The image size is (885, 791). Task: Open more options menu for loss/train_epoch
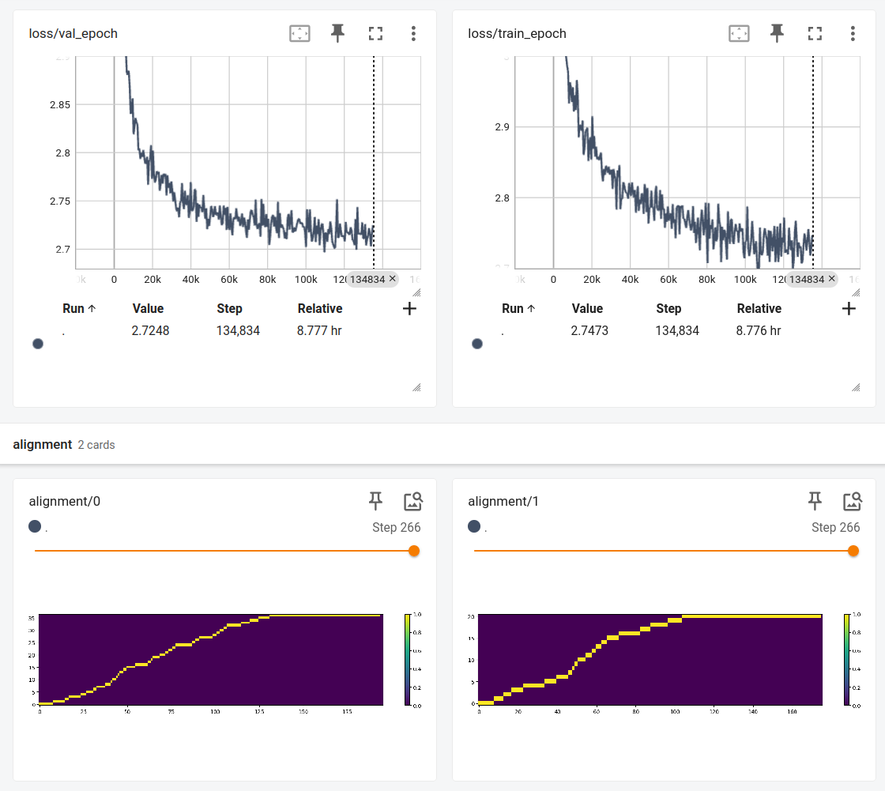click(x=853, y=33)
